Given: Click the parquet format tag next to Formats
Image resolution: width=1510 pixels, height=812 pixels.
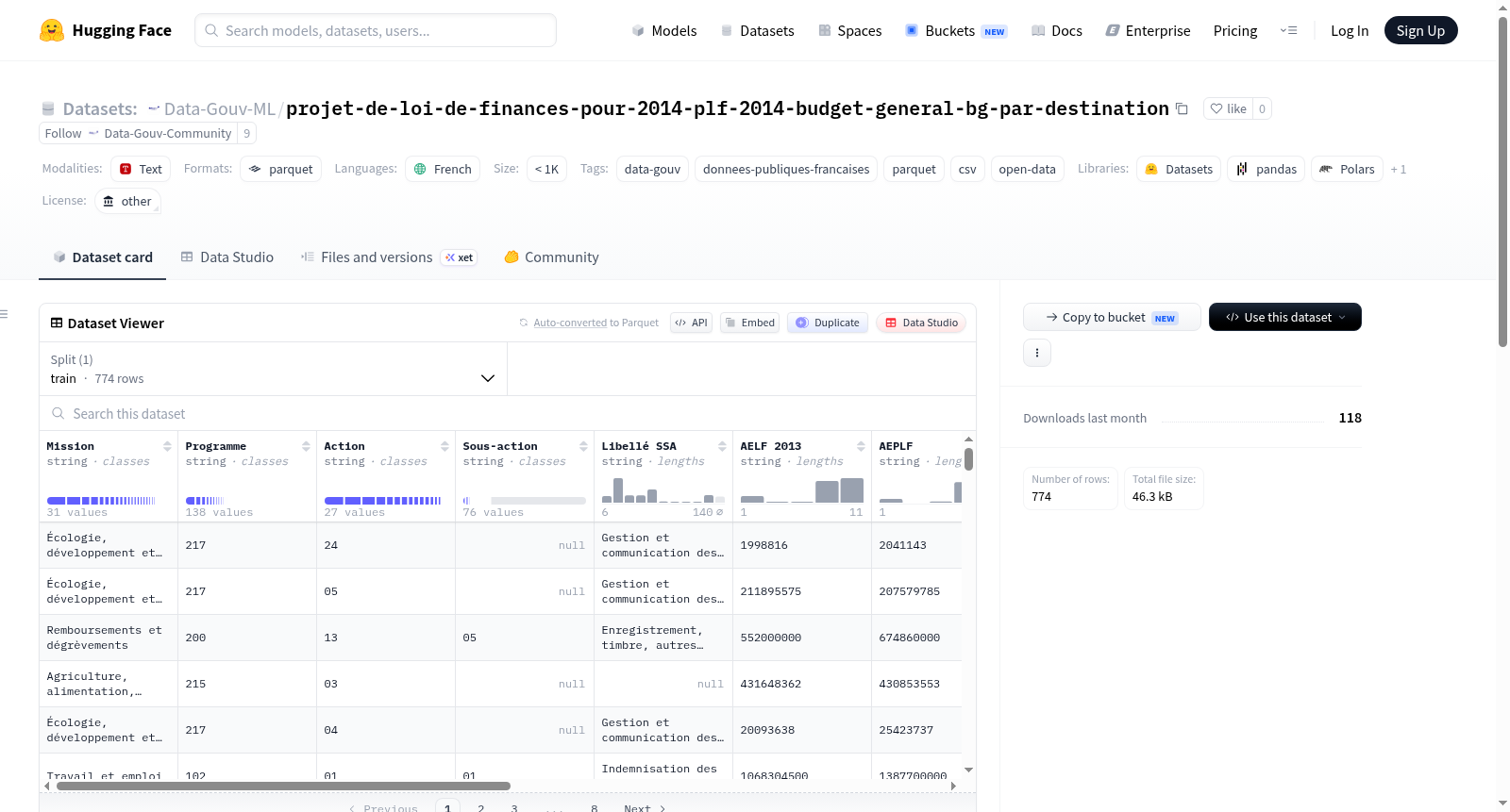Looking at the screenshot, I should (x=281, y=169).
